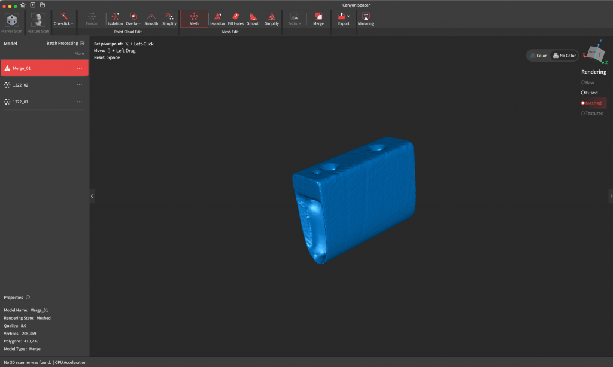Screen dimensions: 613x367
Task: Select the Meshed rendering radio button
Action: point(593,103)
